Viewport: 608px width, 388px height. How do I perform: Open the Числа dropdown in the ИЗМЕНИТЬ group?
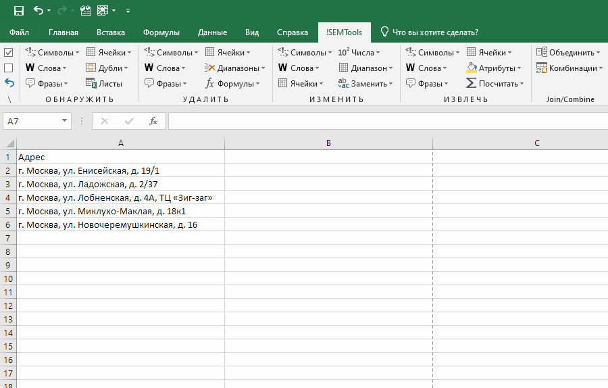tap(359, 53)
